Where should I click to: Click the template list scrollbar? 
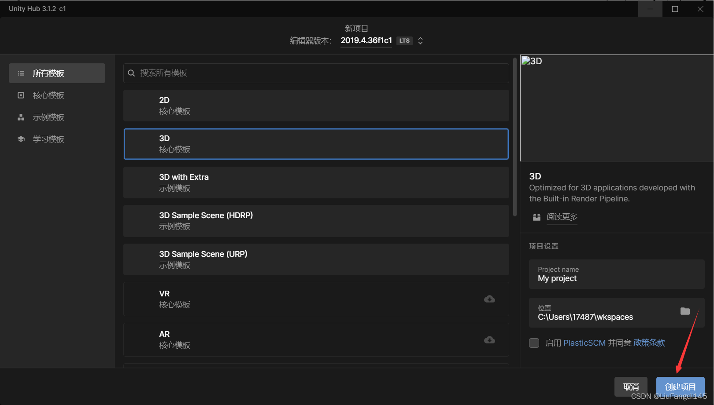tap(515, 137)
